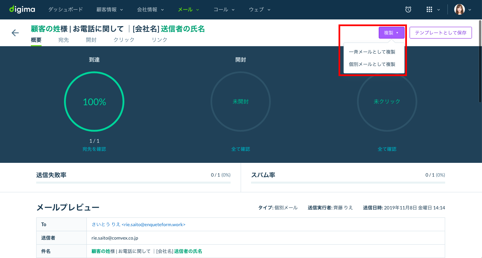482x258 pixels.
Task: Click the 送信実行者: 齊藤 りえ text
Action: pos(330,208)
